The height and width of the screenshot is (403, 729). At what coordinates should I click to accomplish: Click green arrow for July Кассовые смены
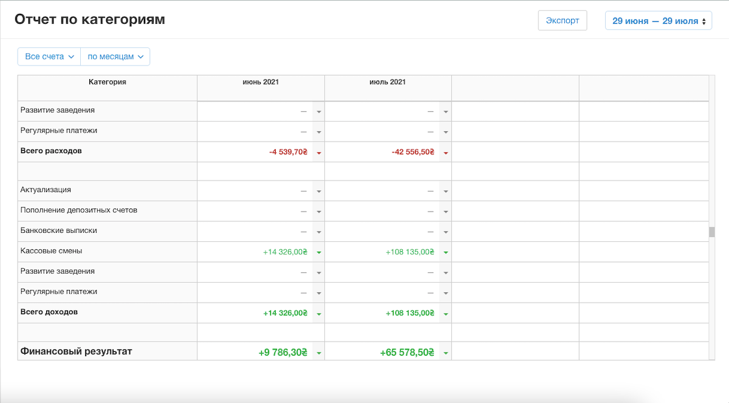coord(445,252)
